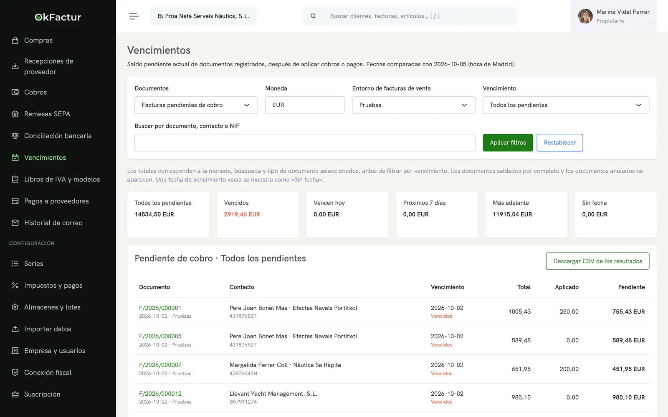Focus the Buscar por documento search field

pyautogui.click(x=305, y=143)
